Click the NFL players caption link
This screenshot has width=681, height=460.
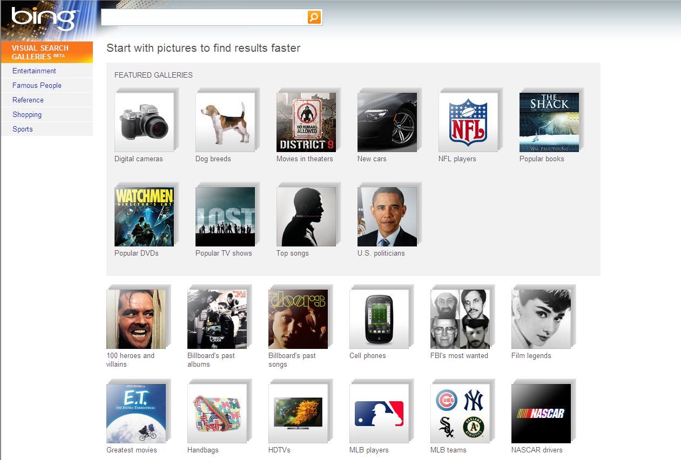(457, 159)
